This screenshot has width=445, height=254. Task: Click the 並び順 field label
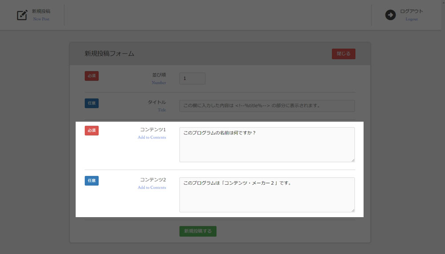click(x=159, y=75)
